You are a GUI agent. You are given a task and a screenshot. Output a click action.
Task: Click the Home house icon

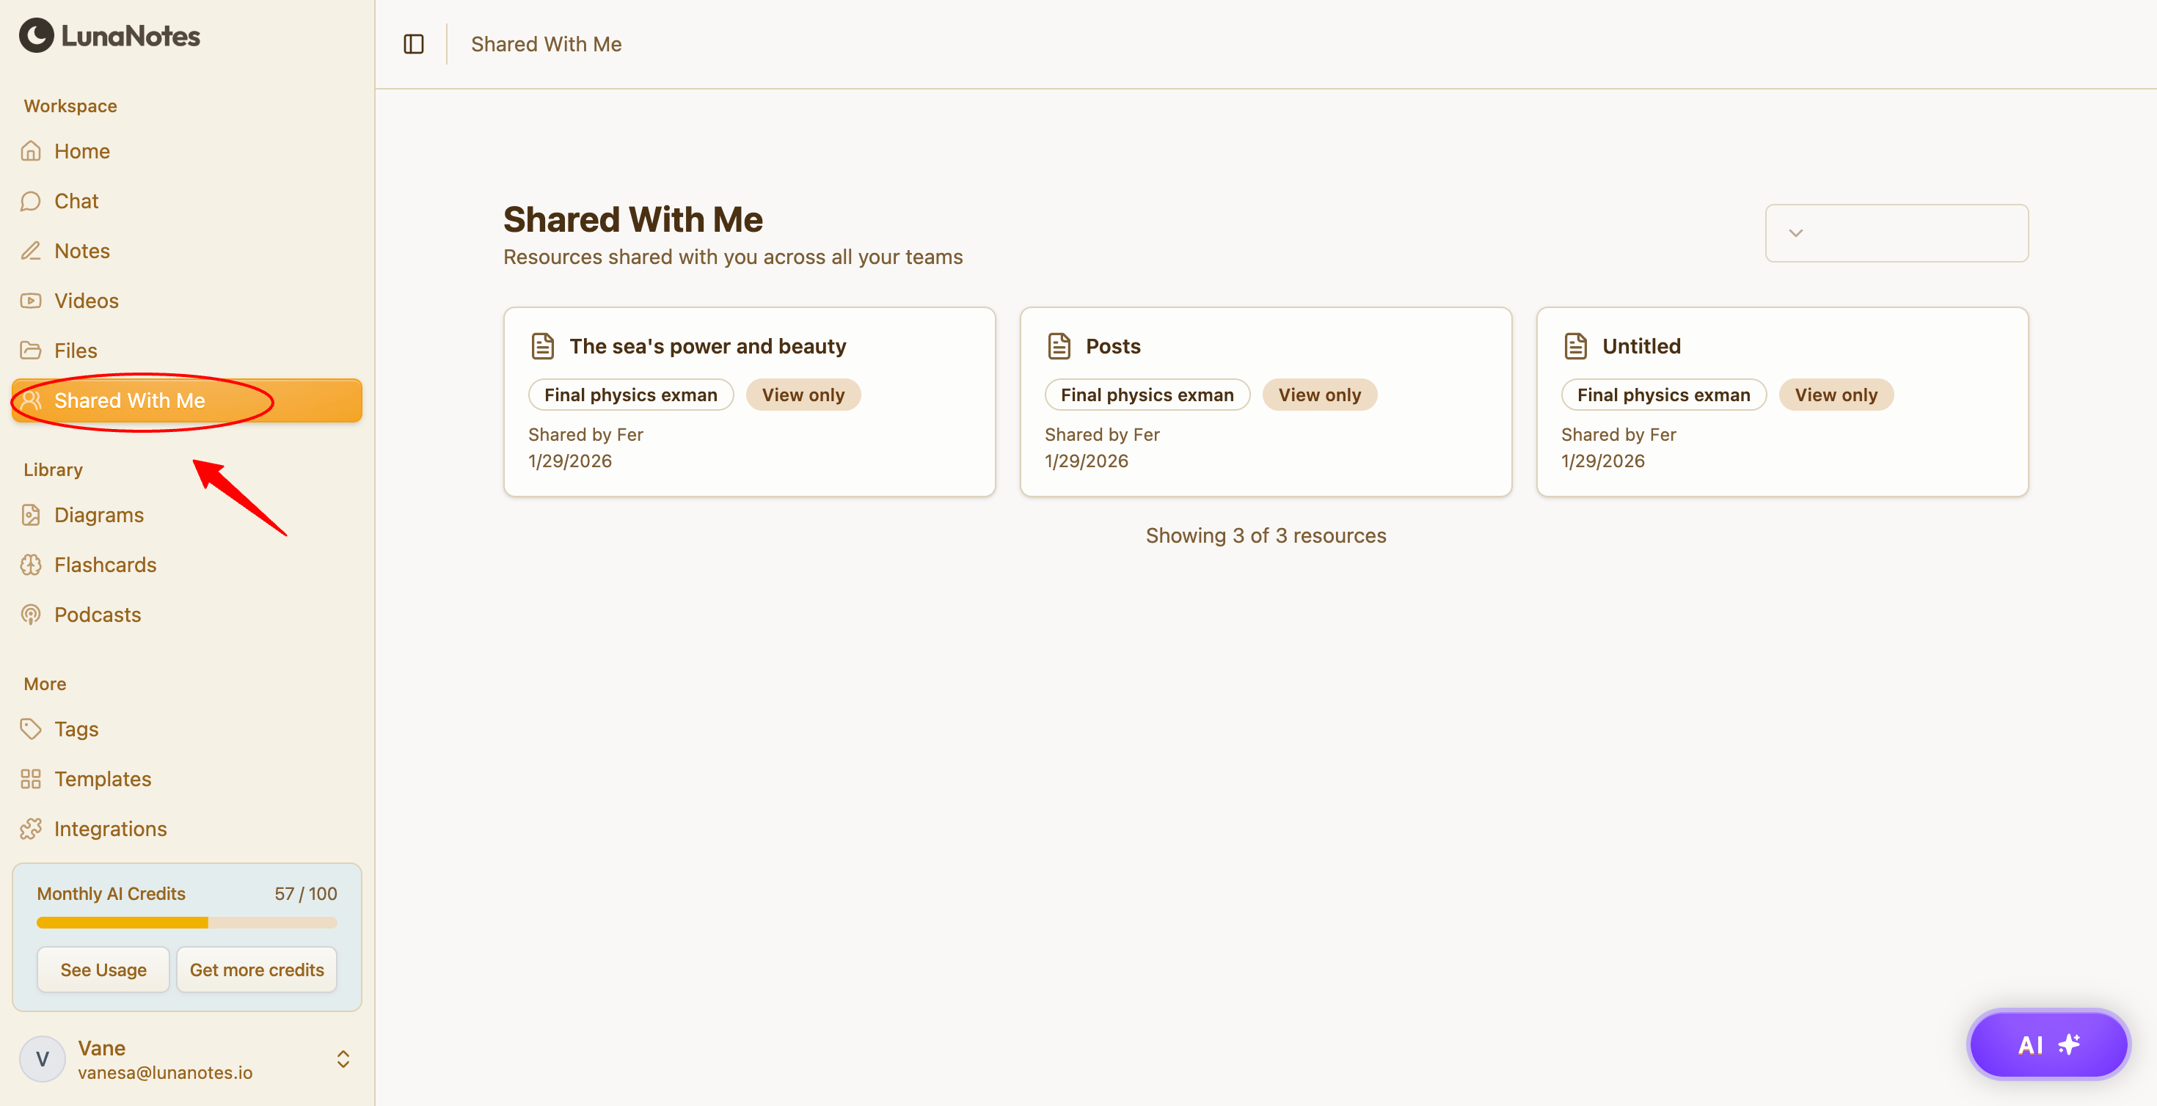[x=31, y=150]
